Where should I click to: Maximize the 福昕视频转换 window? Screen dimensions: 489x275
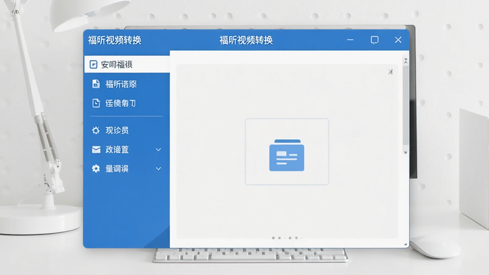click(374, 40)
